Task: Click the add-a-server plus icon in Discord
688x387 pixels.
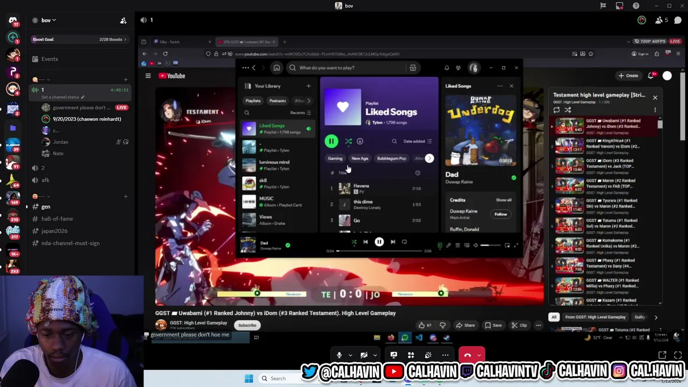Action: pos(13,37)
